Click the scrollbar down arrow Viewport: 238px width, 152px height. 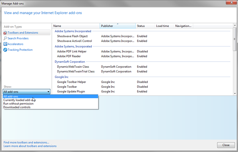(235, 93)
